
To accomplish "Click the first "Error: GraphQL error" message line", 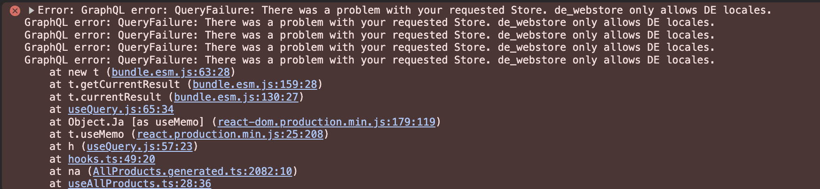I will [x=404, y=10].
